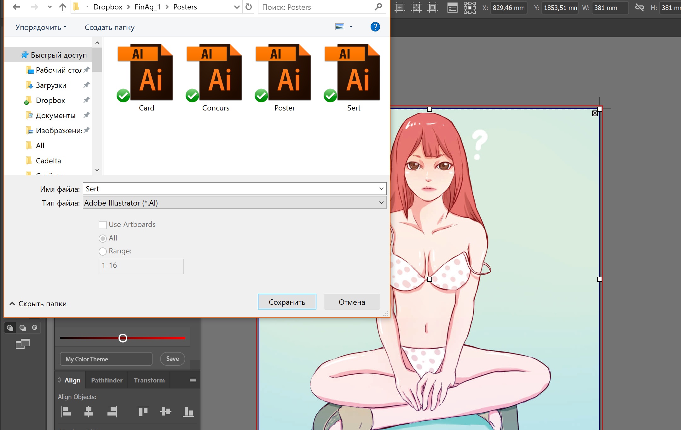Screen dimensions: 681x430
Task: Save the color theme
Action: pos(172,359)
